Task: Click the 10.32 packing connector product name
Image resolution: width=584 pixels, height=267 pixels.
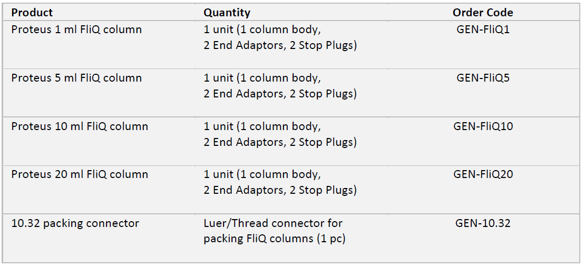Action: point(75,223)
